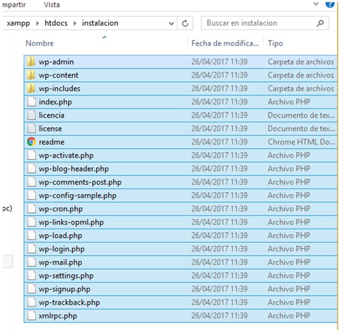
Task: Select the wp-signup.php file name
Action: 64,289
